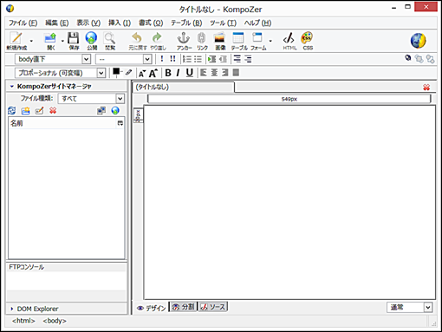Save the page with 保存 icon
Screen dimensions: 442x332
pos(74,41)
